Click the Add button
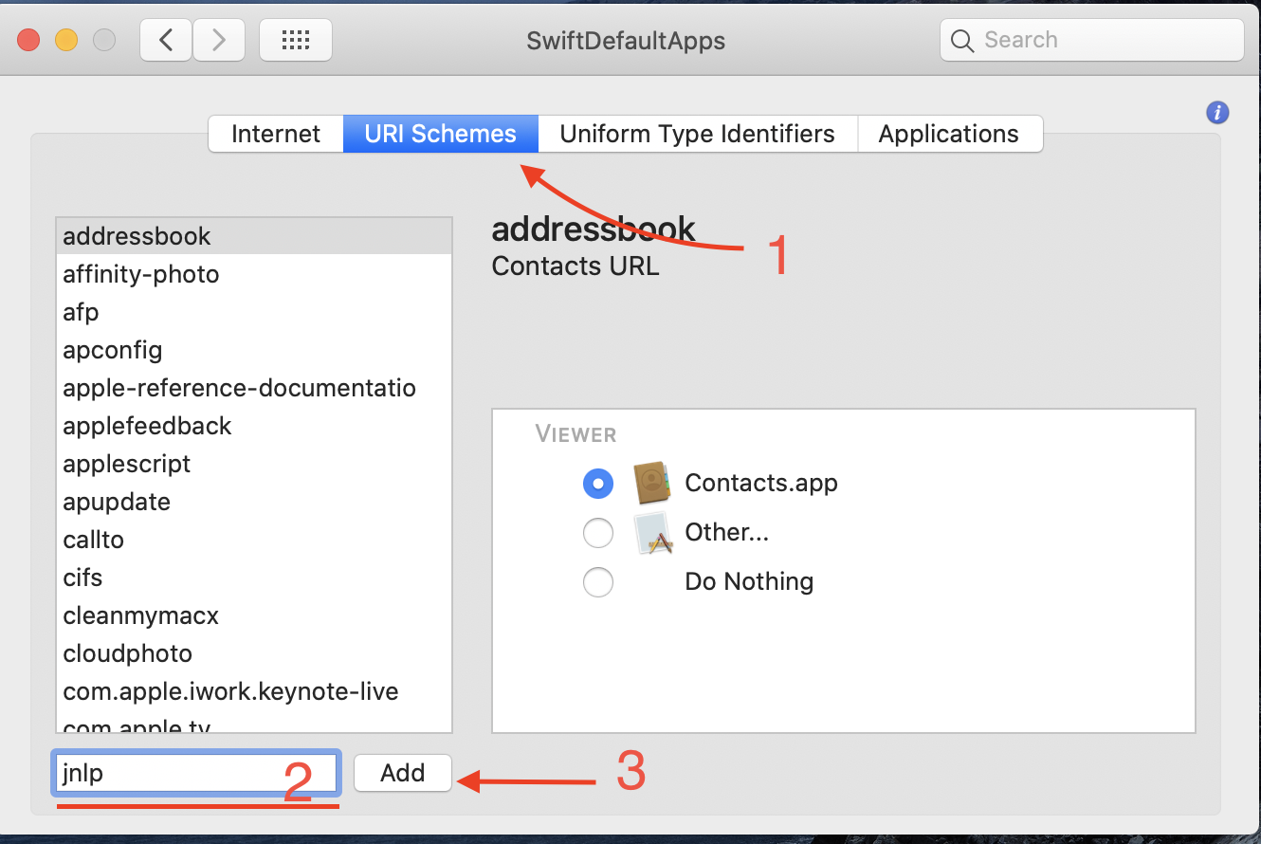 tap(402, 773)
